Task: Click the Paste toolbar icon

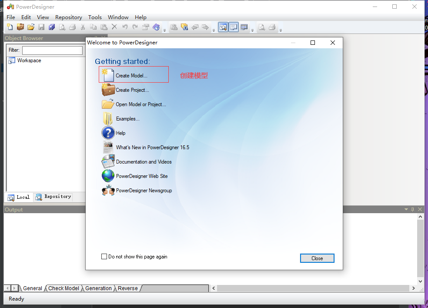Action: (104, 27)
